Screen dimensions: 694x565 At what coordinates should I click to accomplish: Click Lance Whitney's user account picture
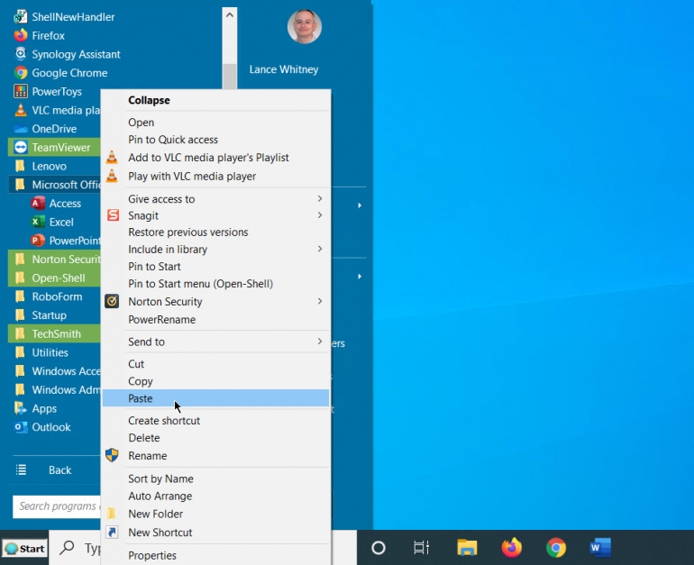[305, 27]
